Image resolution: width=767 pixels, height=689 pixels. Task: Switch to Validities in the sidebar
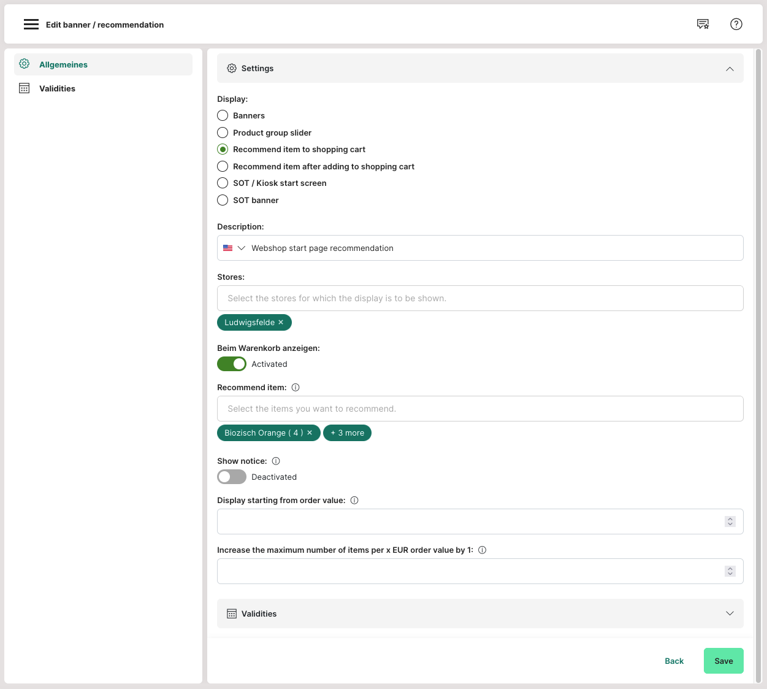[x=57, y=89]
